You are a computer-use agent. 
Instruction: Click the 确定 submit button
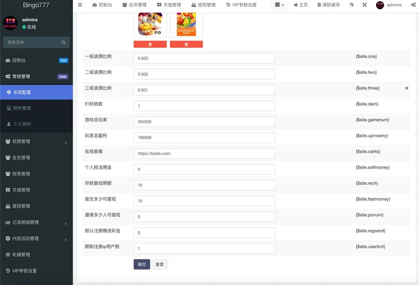[142, 264]
